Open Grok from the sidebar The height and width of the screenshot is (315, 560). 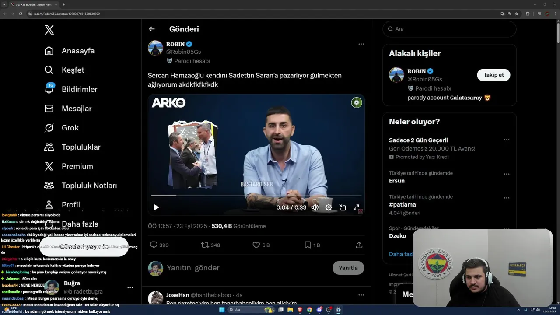(62, 128)
